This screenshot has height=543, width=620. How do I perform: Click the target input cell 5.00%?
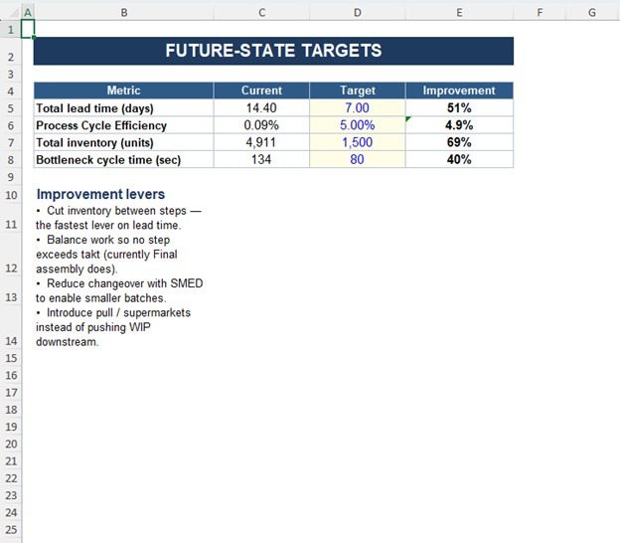(358, 125)
